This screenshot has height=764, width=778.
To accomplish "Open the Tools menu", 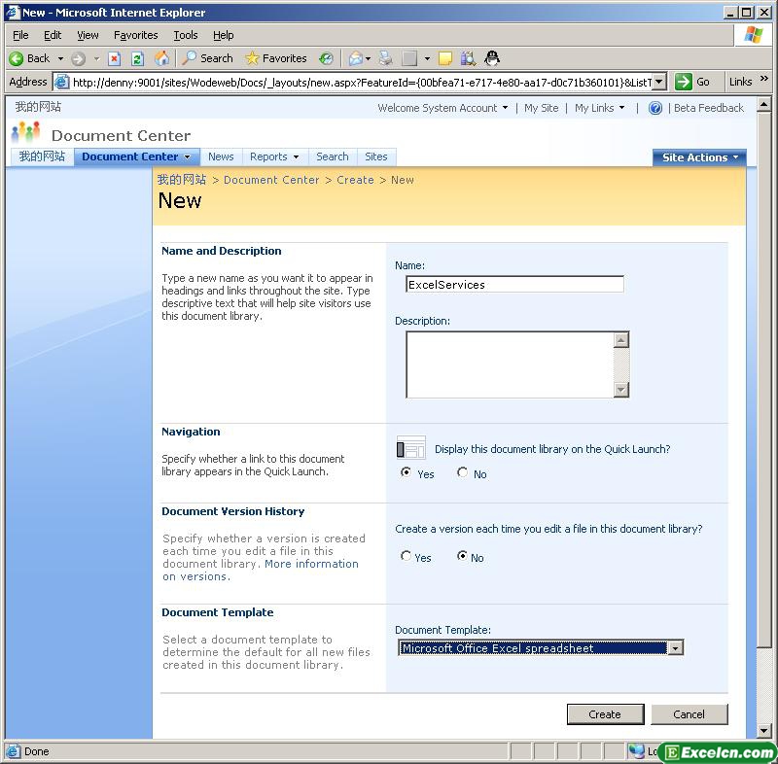I will tap(186, 35).
